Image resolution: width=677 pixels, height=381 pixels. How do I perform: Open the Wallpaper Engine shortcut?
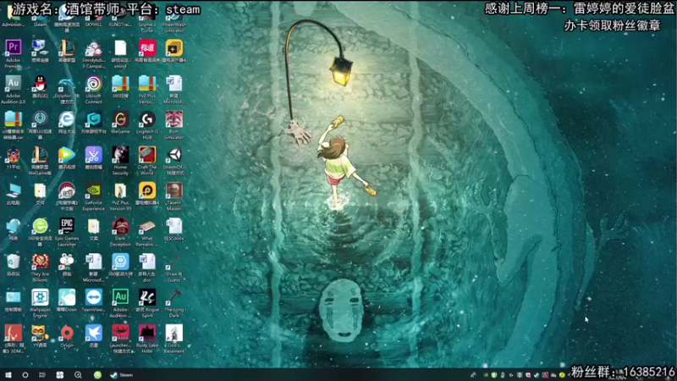40,298
